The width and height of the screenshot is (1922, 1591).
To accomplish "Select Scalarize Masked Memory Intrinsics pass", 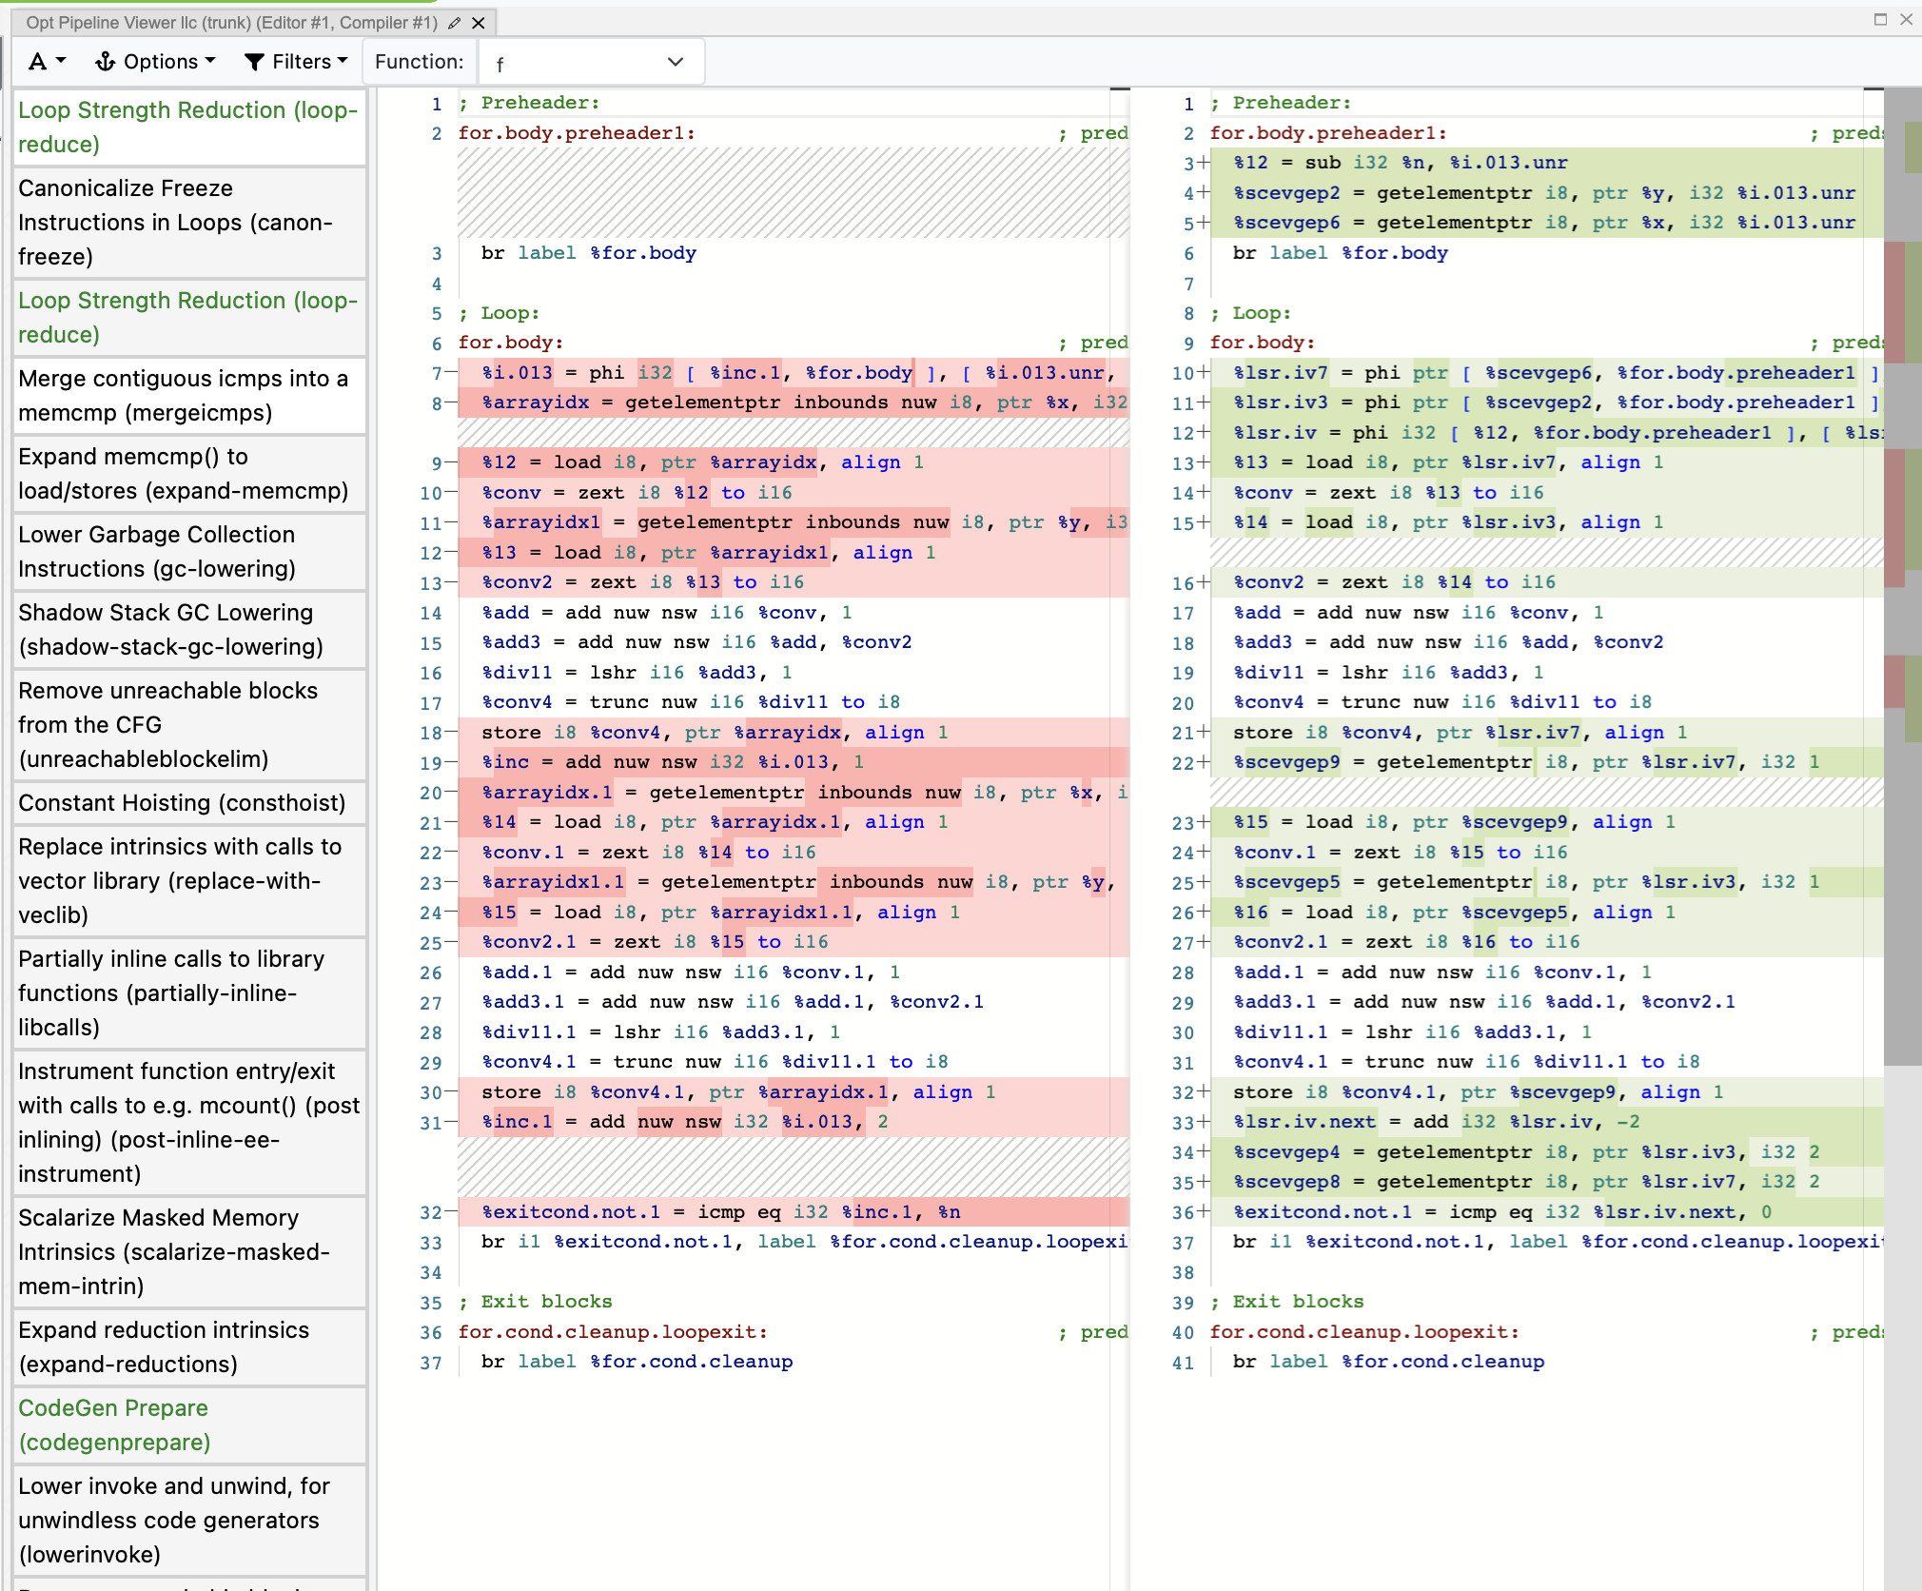I will tap(189, 1252).
